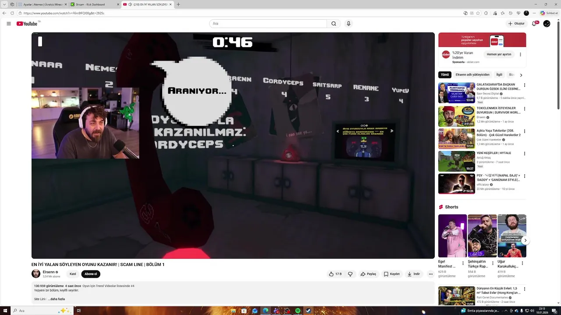The image size is (561, 315).
Task: Save video with Kaydet button
Action: click(391, 274)
